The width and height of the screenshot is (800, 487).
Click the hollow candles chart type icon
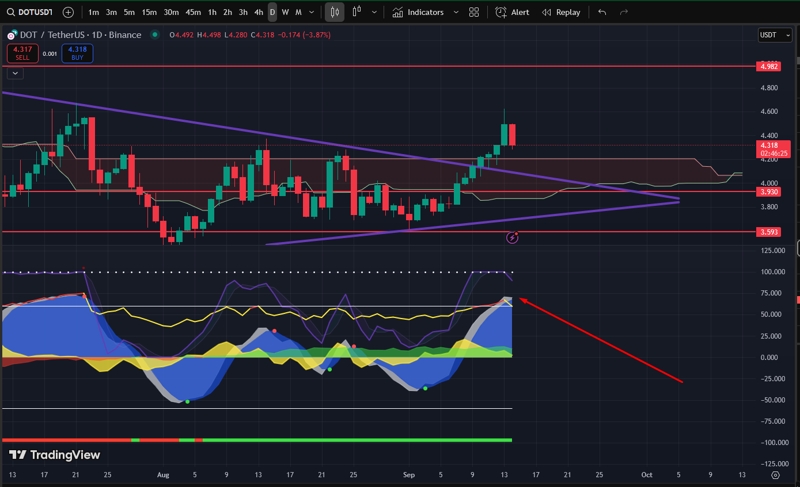click(357, 12)
